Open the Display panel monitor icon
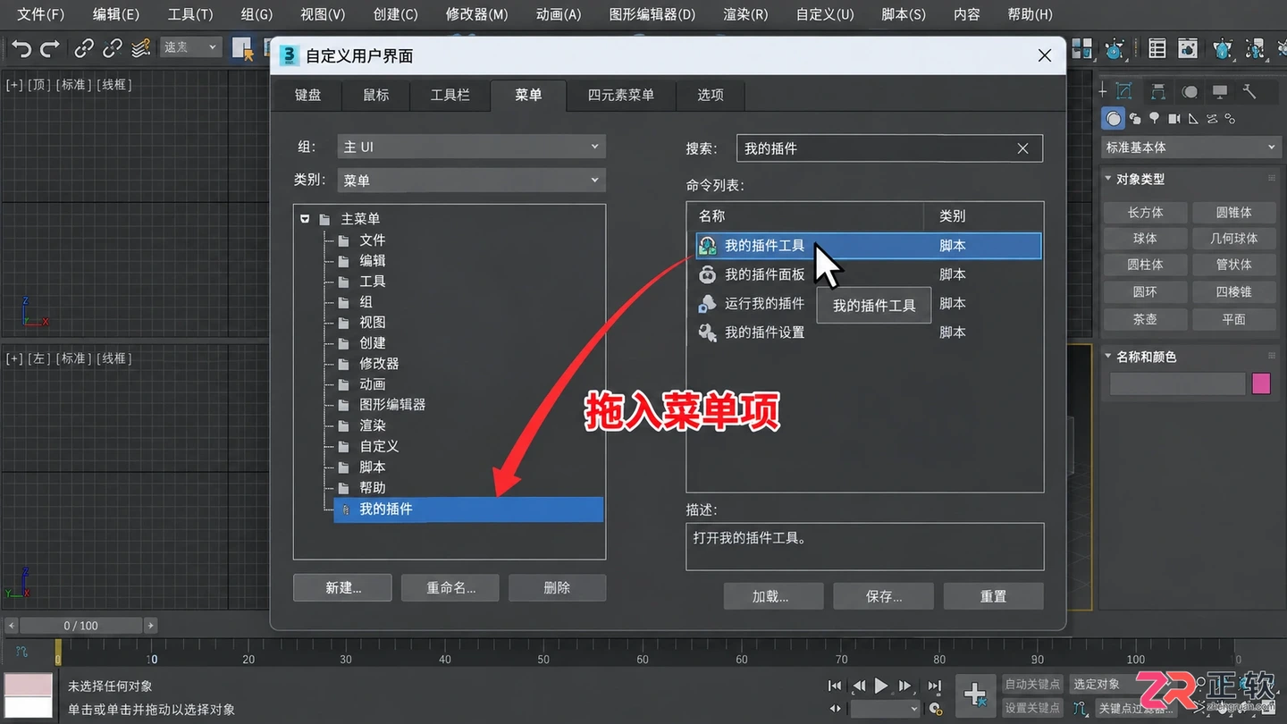Image resolution: width=1287 pixels, height=724 pixels. pos(1220,91)
